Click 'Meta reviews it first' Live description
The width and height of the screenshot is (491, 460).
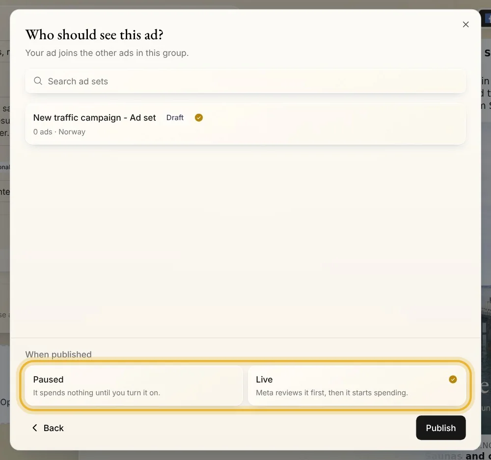pos(331,392)
